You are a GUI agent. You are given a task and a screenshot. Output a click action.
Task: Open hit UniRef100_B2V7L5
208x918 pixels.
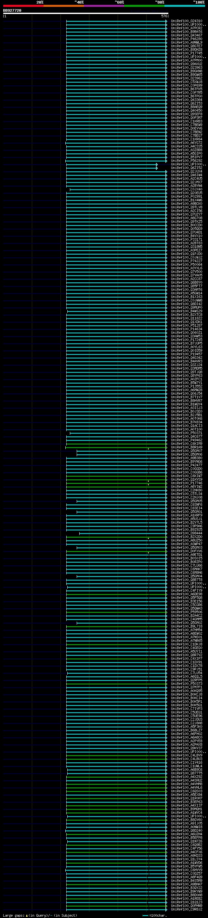point(187,522)
